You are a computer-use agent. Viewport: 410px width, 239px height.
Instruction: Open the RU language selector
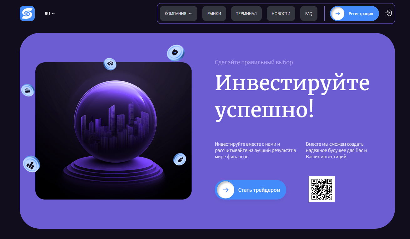[49, 13]
